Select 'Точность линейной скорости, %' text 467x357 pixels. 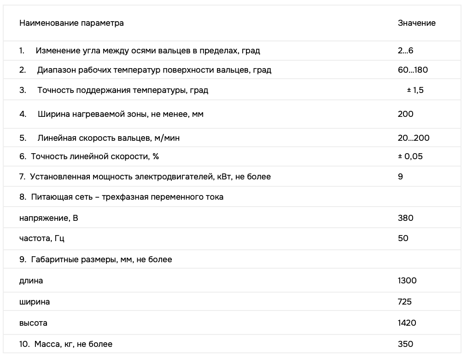click(95, 156)
